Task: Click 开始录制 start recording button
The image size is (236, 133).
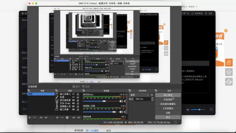Action: click(x=168, y=100)
